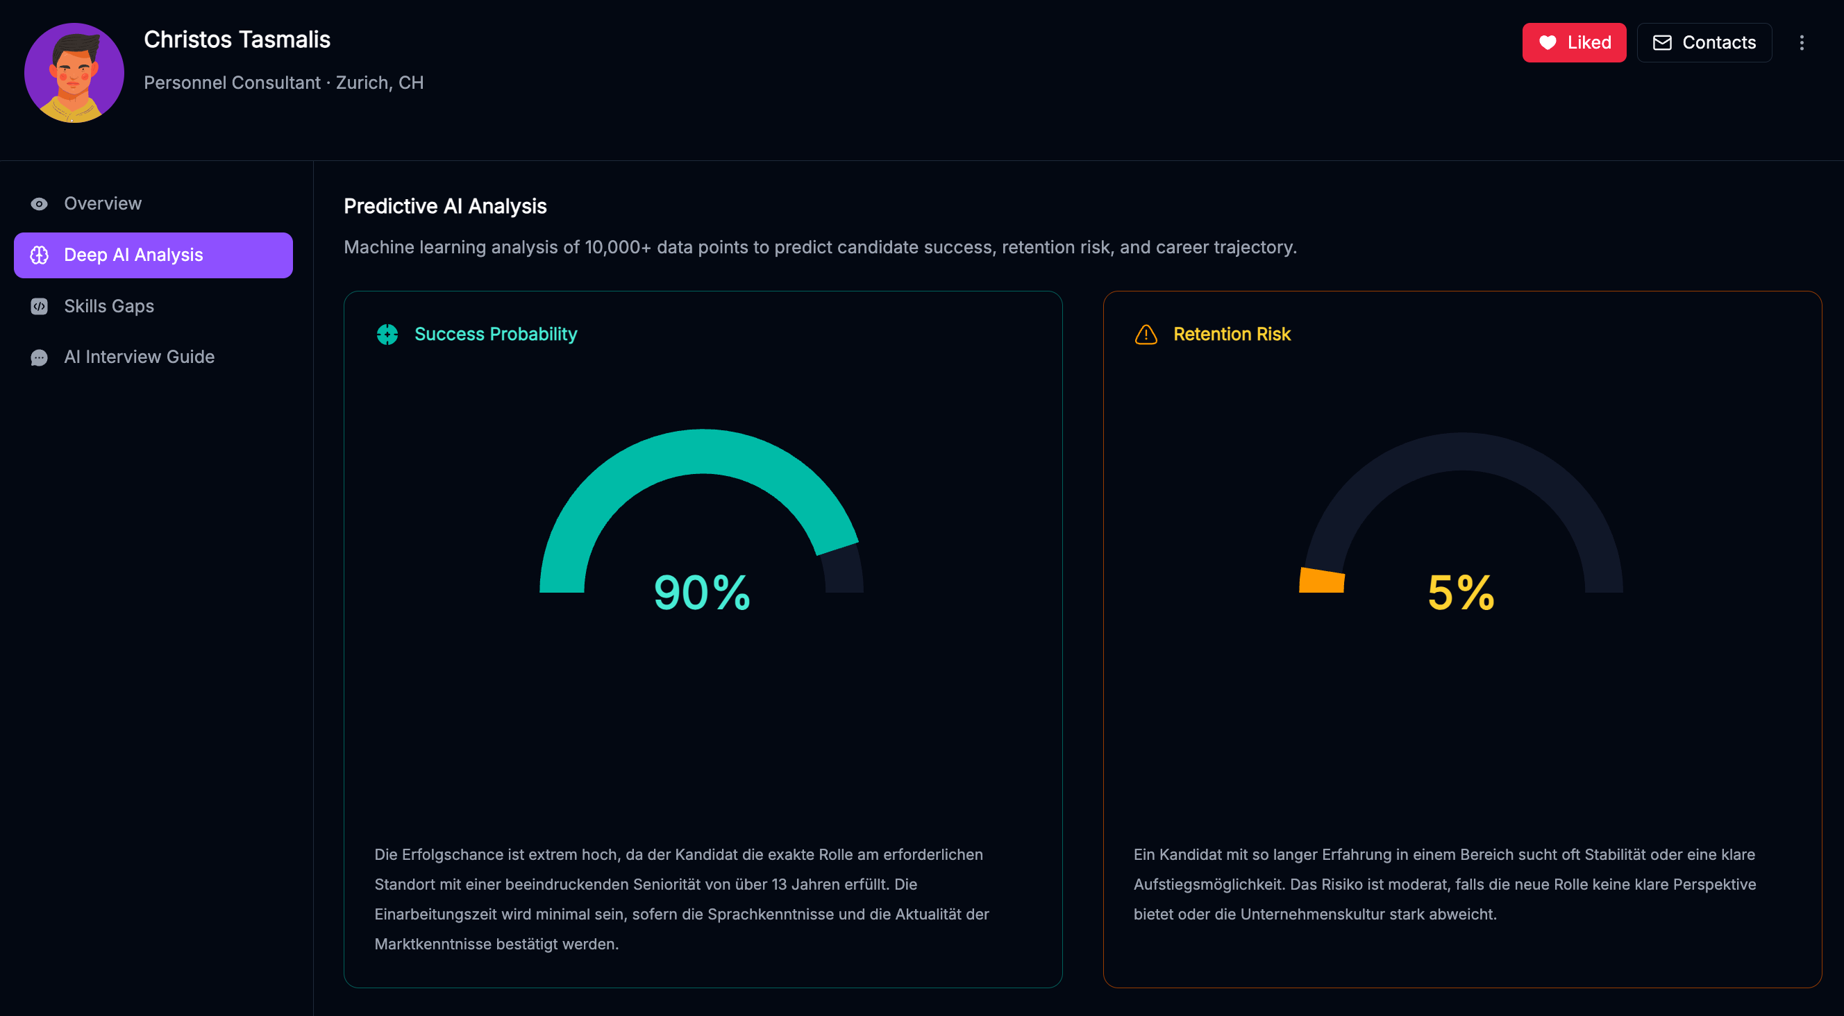
Task: Toggle the Liked button off
Action: (x=1573, y=43)
